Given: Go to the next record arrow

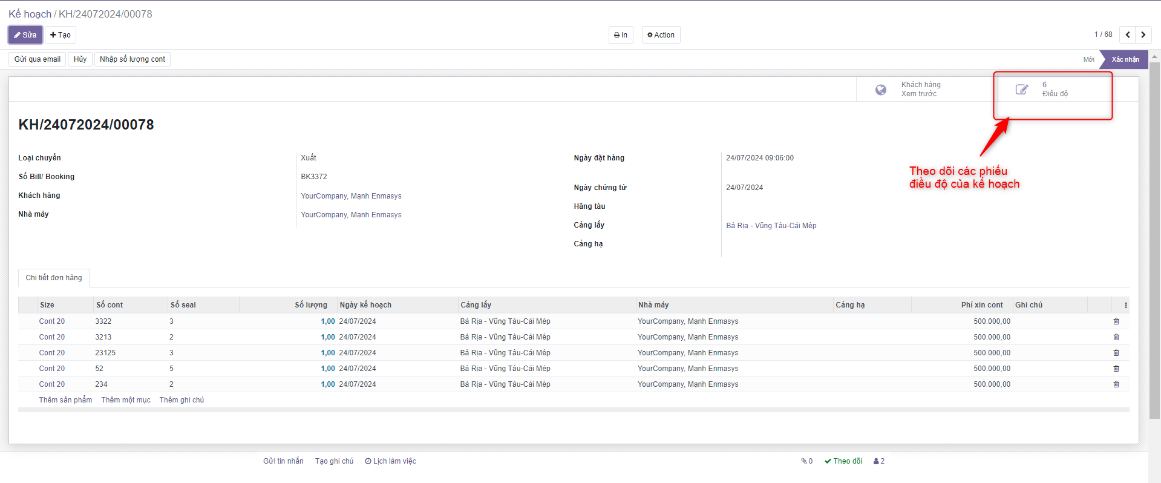Looking at the screenshot, I should (1143, 35).
